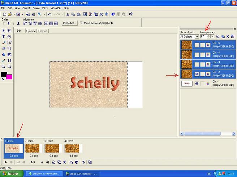Click the Undo arrow icon
The width and height of the screenshot is (237, 177).
[49, 14]
